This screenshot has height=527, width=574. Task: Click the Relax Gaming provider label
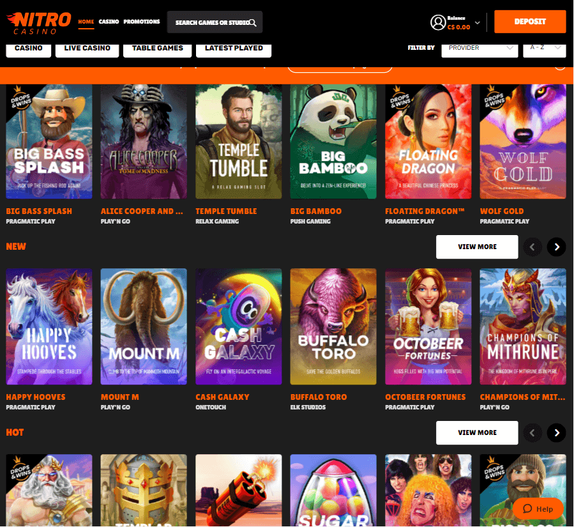217,222
